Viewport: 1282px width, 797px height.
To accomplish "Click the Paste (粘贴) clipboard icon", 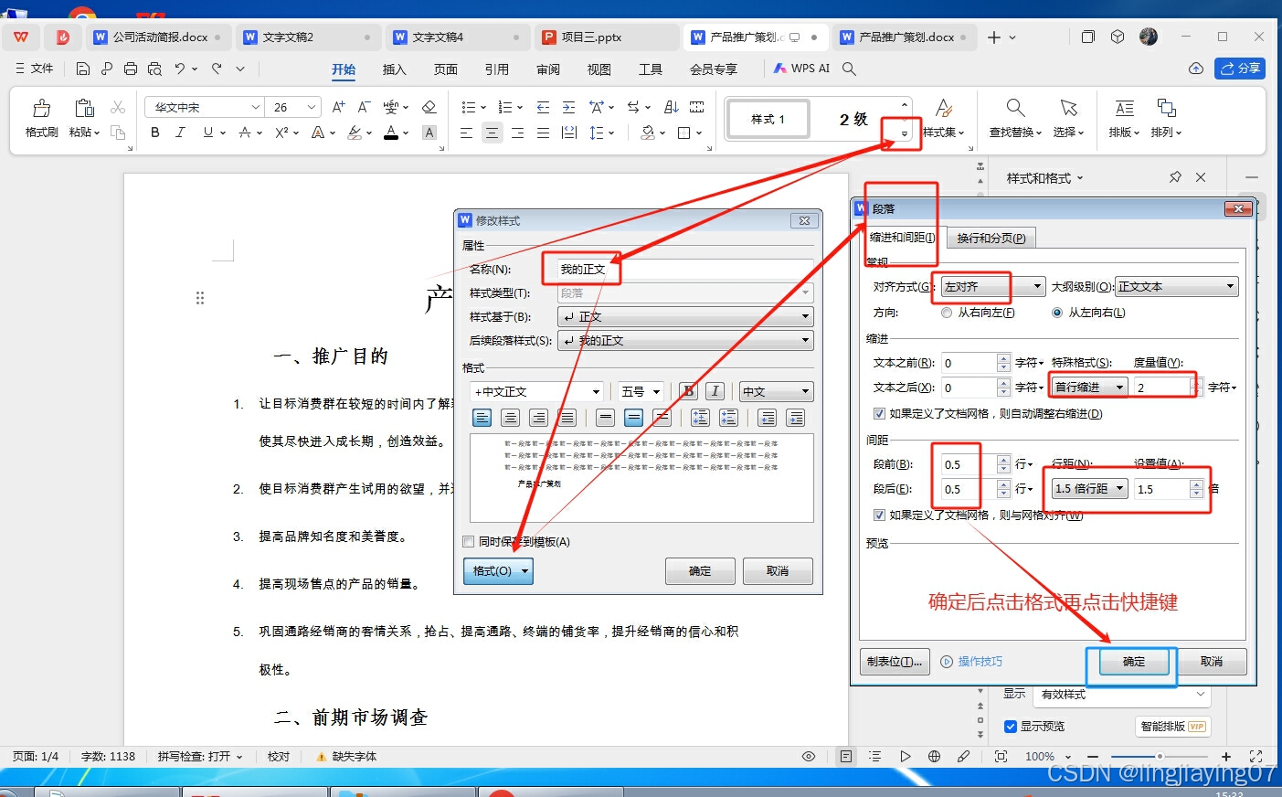I will point(84,108).
